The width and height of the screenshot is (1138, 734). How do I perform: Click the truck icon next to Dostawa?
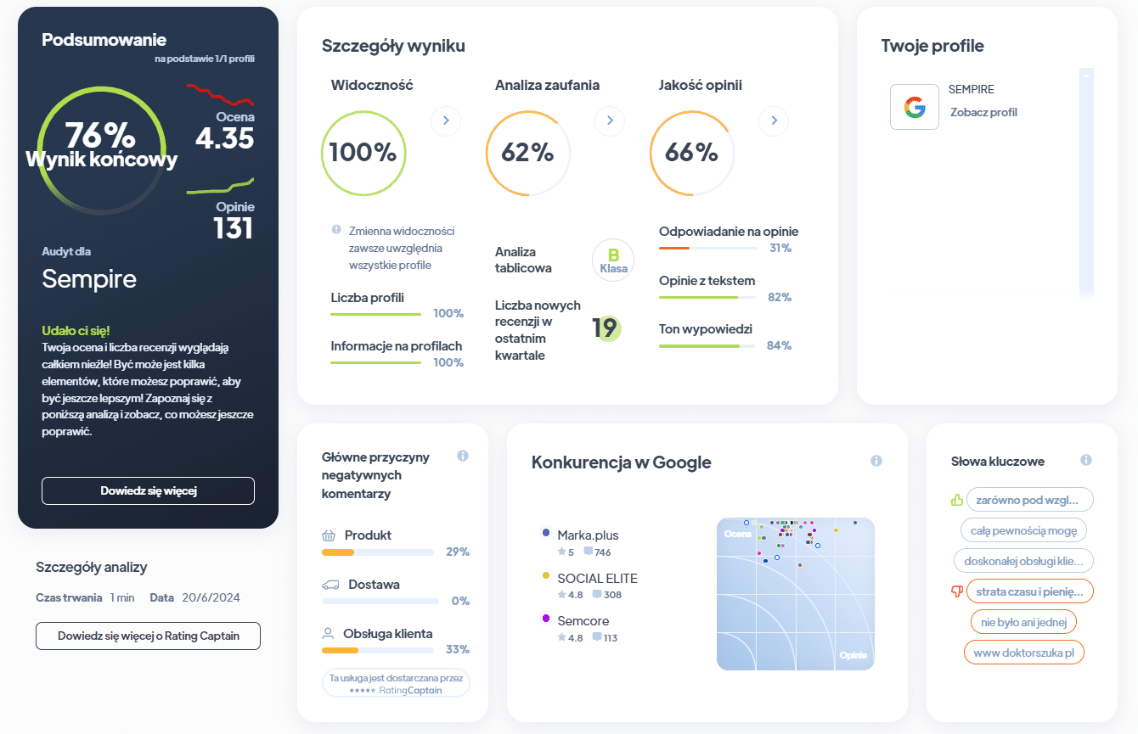[x=330, y=585]
